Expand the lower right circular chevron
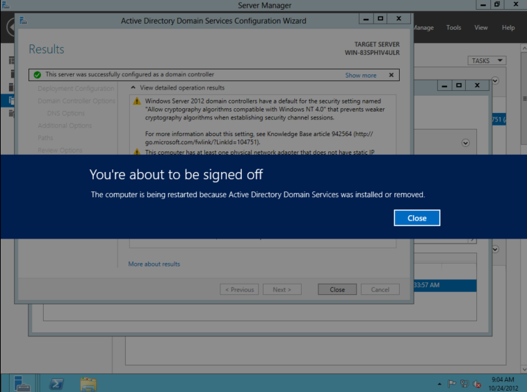Viewport: 527px width, 392px height. click(x=495, y=249)
